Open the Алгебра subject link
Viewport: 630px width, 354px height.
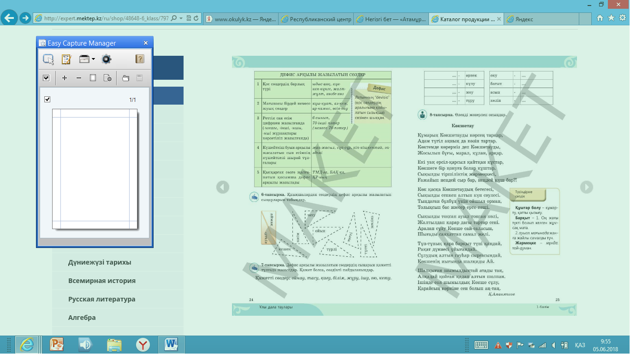click(x=82, y=318)
